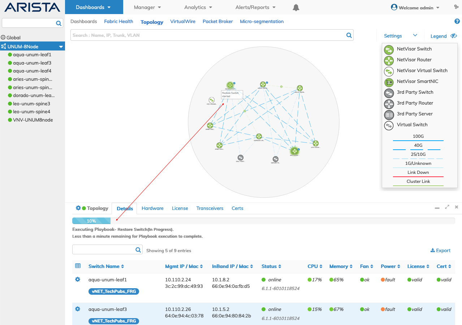This screenshot has height=325, width=462.
Task: Click the vNET_TechPubs_FRG badge under aqua-unum-leaf1
Action: click(x=114, y=291)
